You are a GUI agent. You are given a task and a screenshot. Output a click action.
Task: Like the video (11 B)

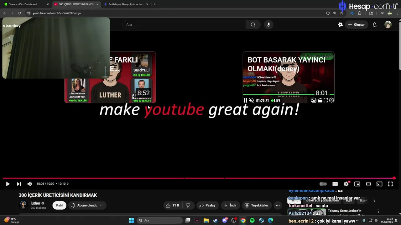pos(172,205)
